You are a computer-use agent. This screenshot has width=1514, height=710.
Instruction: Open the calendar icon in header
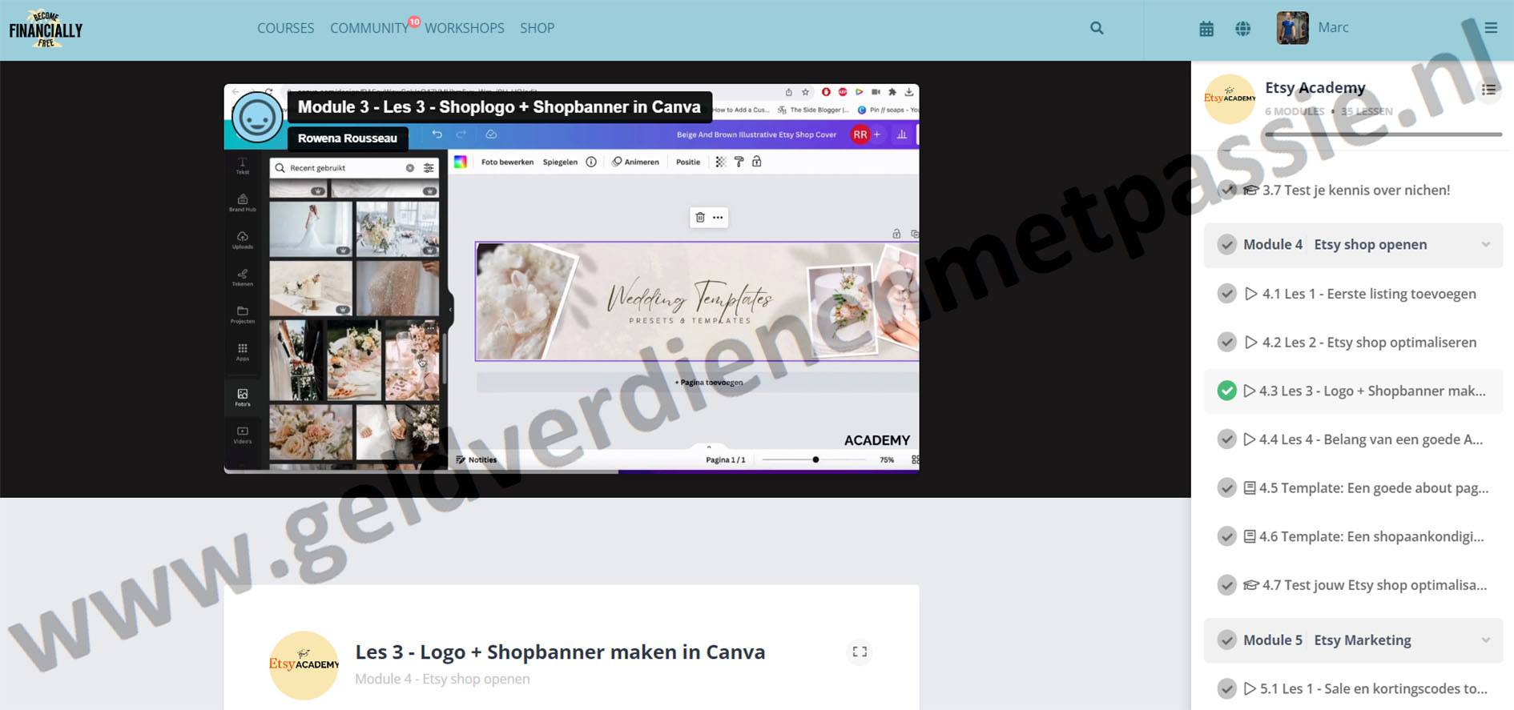click(x=1206, y=29)
